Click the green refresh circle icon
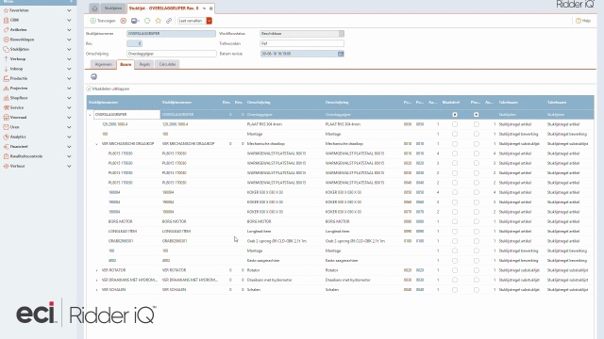The width and height of the screenshot is (604, 339). coord(147,21)
